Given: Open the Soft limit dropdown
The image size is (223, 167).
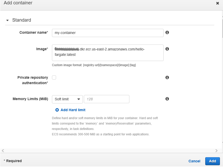Looking at the screenshot, I should [x=67, y=99].
